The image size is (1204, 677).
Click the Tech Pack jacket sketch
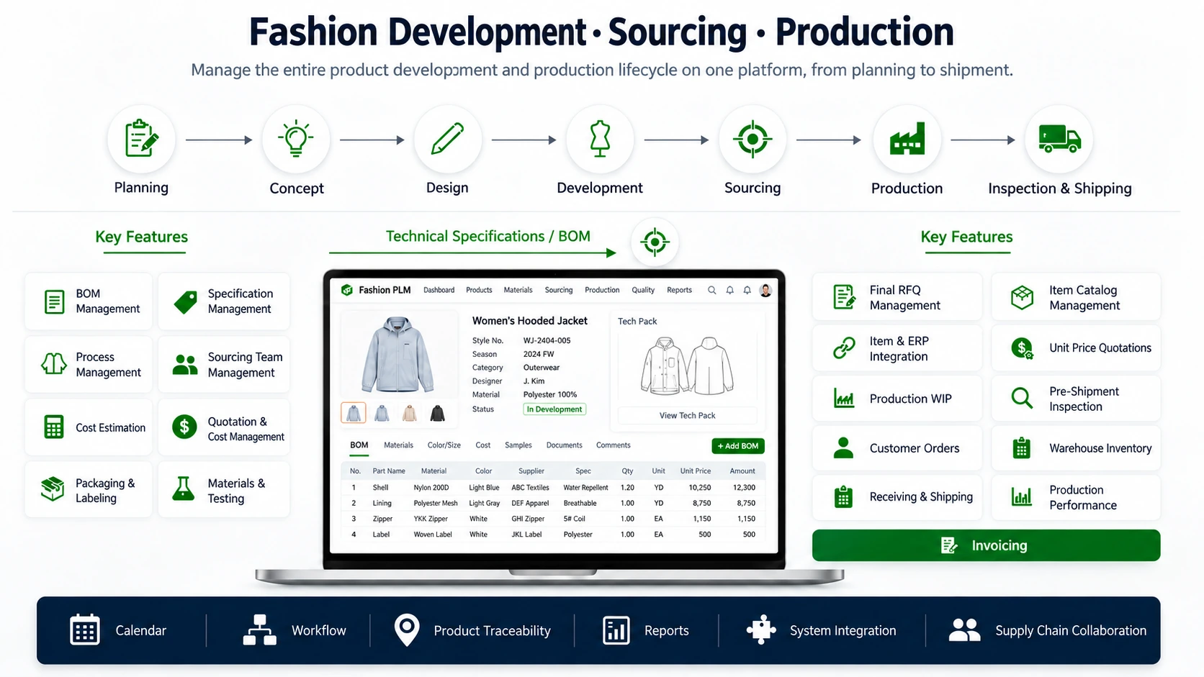687,366
